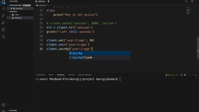
Task: Switch to the Ports tab
Action: [51, 75]
